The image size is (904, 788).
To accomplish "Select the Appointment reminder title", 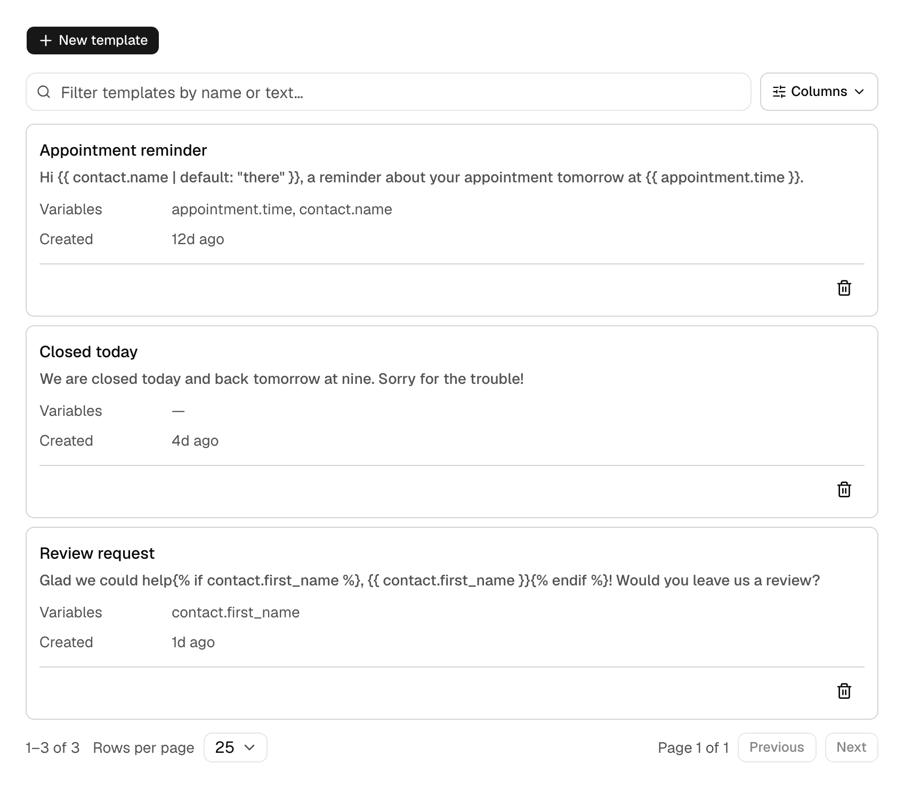I will click(x=123, y=150).
